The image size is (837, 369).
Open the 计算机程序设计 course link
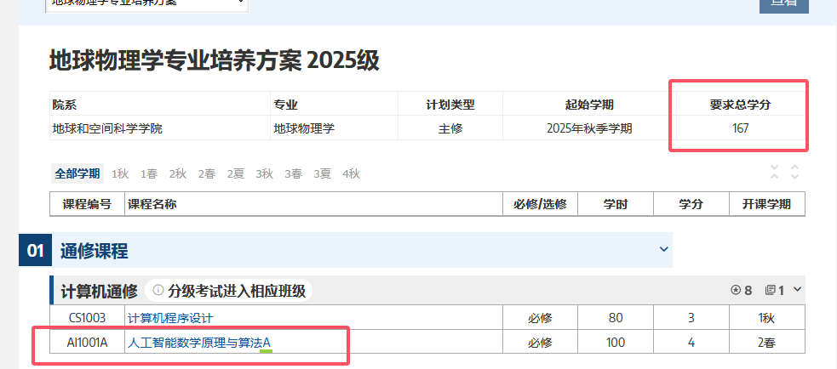click(x=169, y=318)
